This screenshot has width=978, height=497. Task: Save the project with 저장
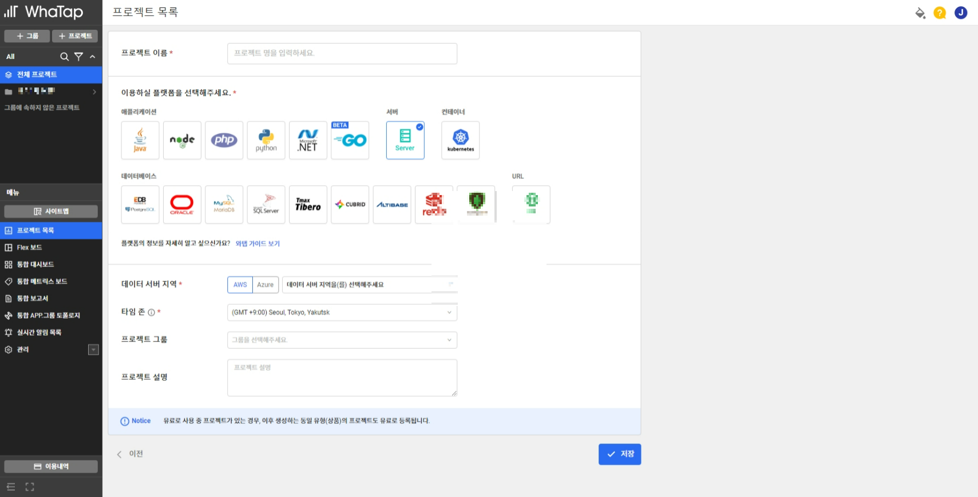pos(620,454)
